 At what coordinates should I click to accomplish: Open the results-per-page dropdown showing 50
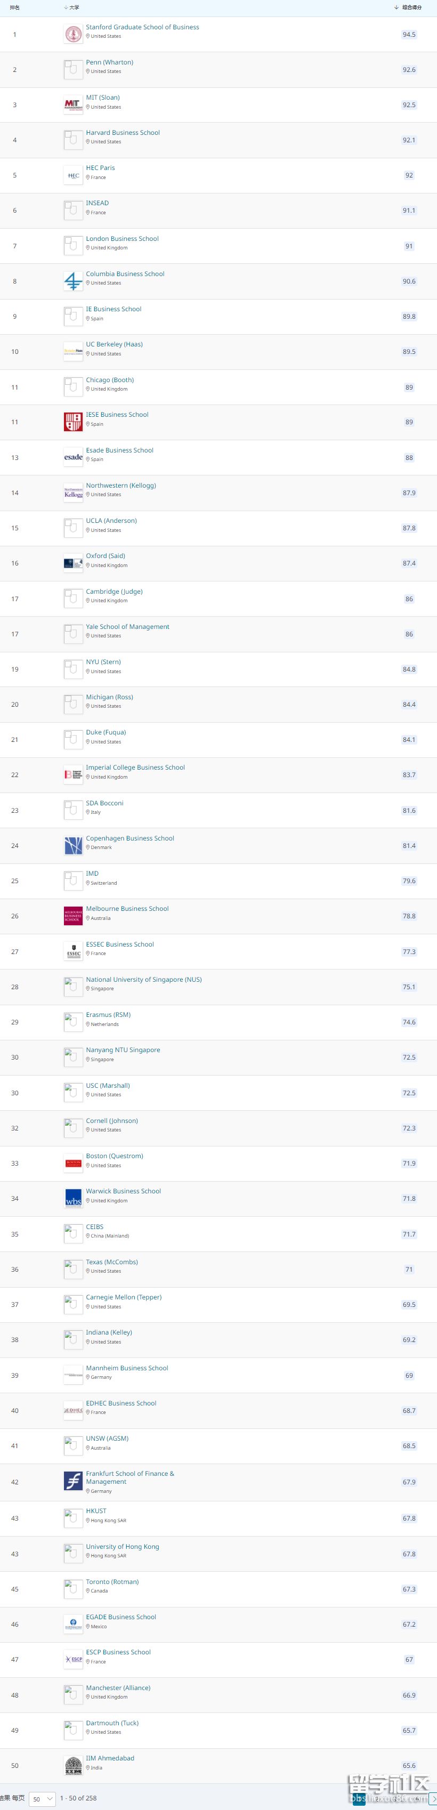click(42, 1798)
